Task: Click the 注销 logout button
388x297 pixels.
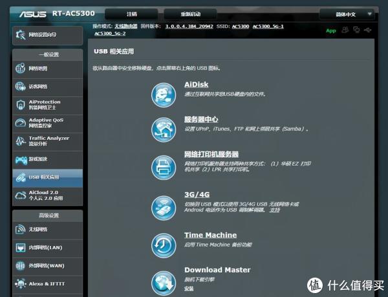Action: pyautogui.click(x=131, y=14)
